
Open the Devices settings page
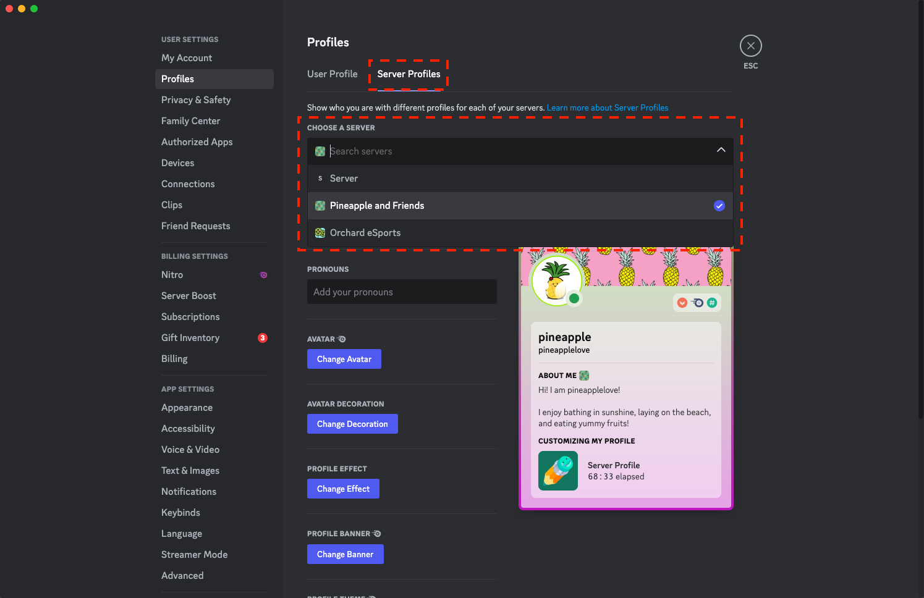(214, 163)
